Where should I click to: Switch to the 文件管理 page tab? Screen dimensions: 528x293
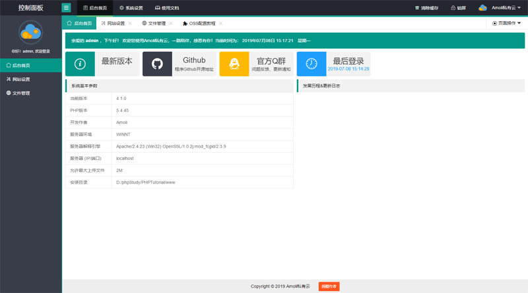(x=154, y=23)
